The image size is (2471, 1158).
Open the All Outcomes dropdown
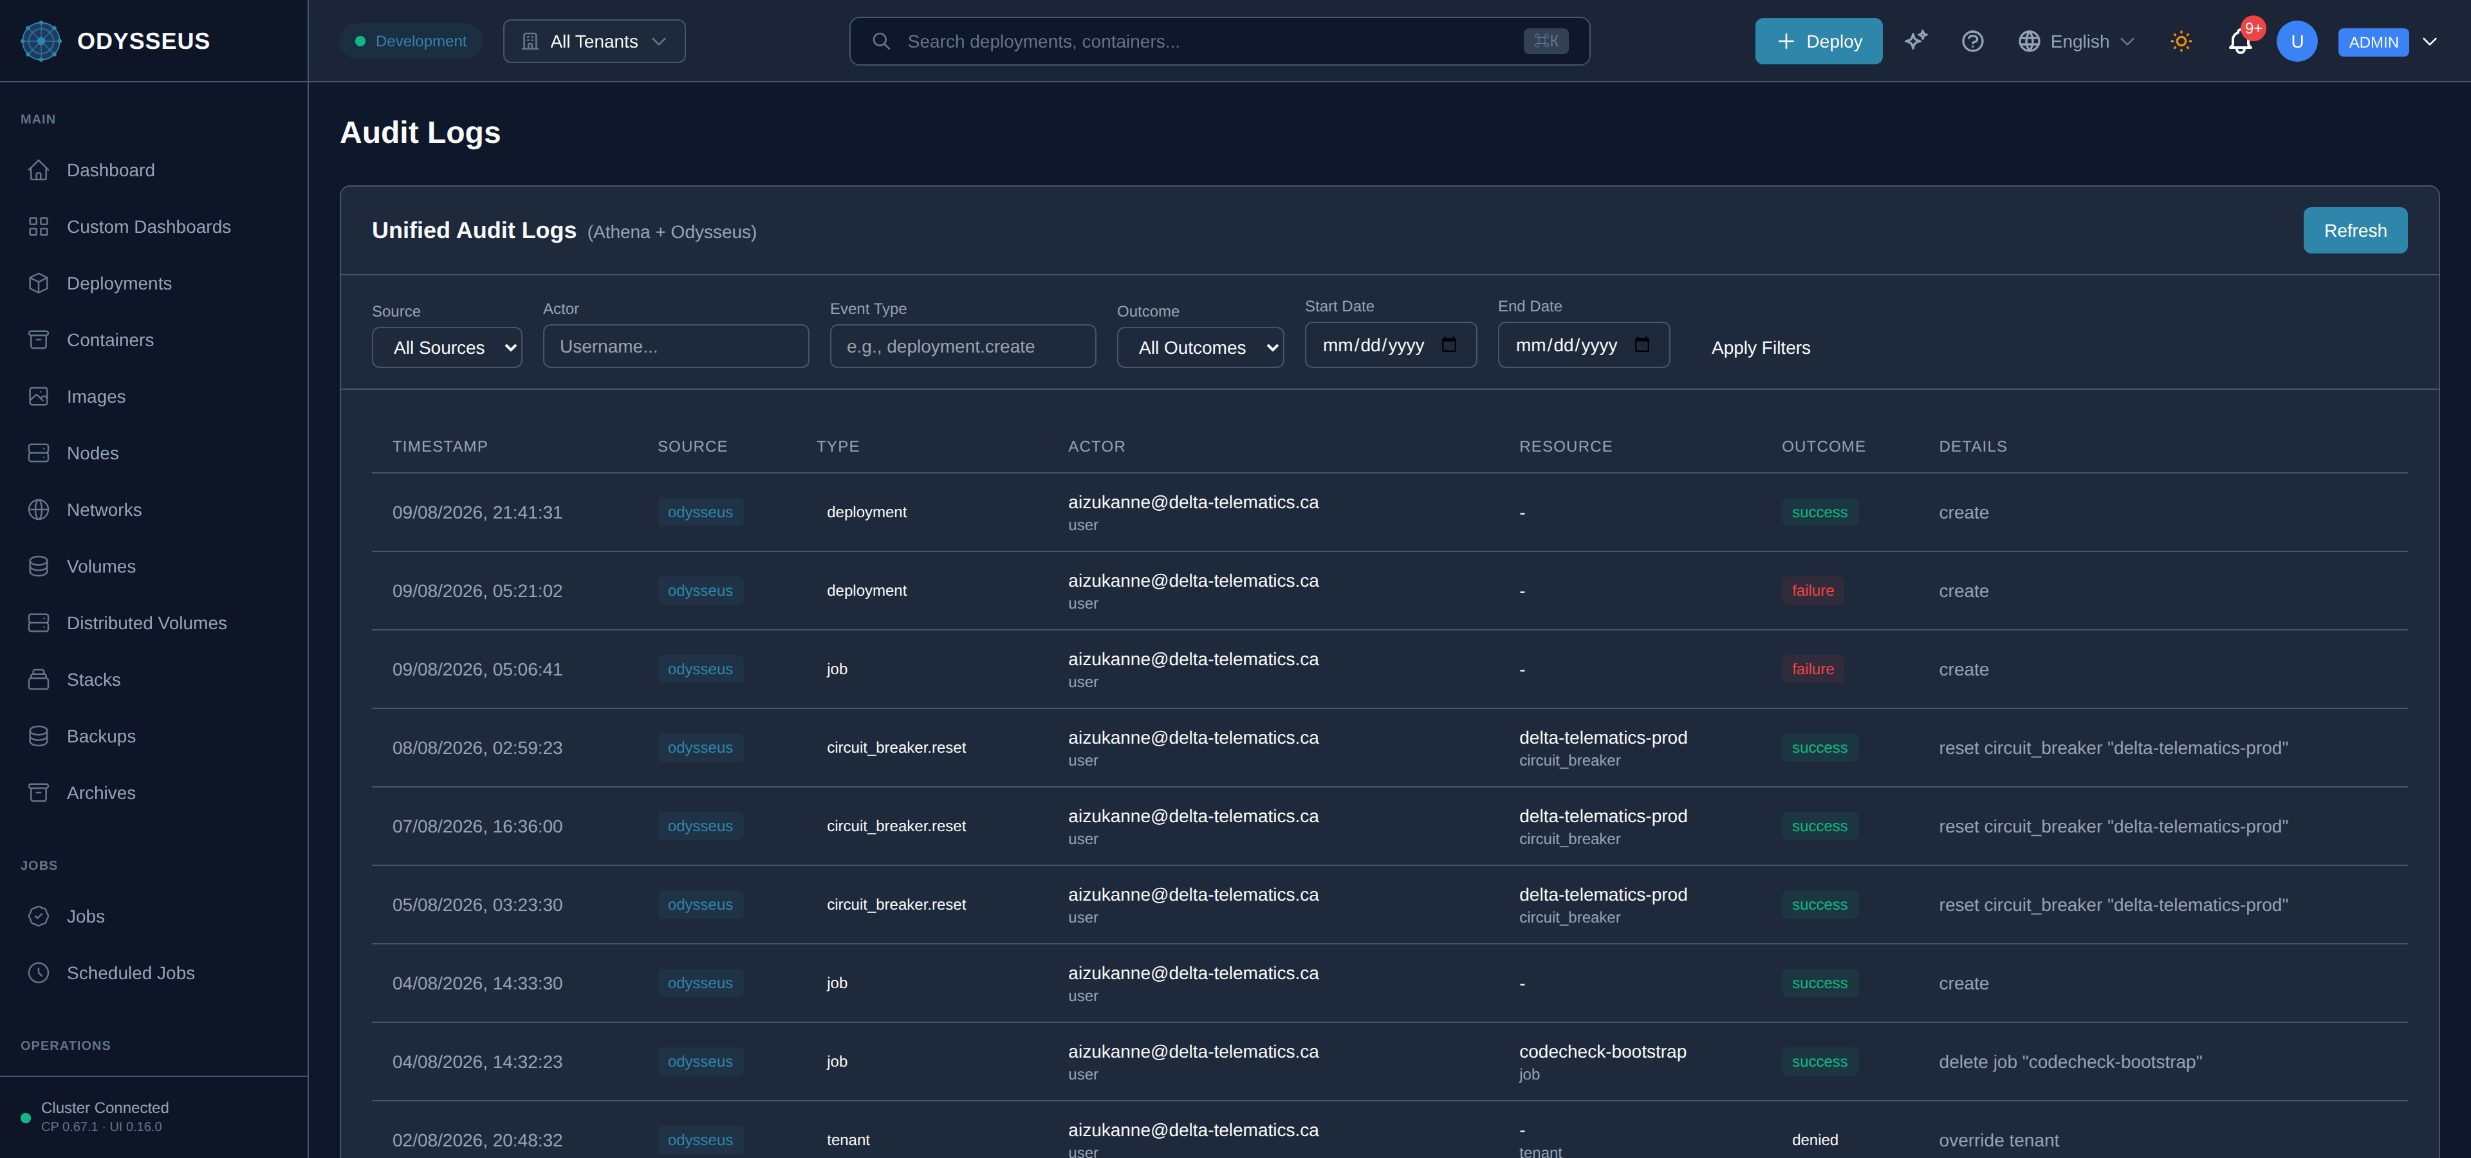1200,347
